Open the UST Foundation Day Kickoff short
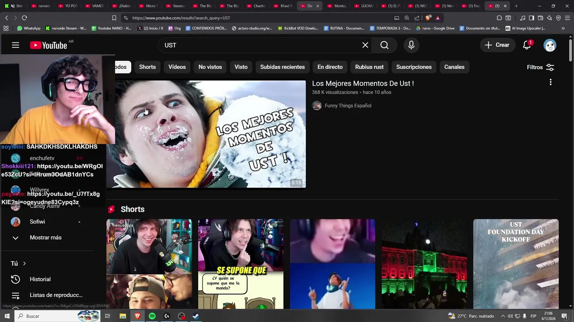The height and width of the screenshot is (322, 574). [516, 264]
